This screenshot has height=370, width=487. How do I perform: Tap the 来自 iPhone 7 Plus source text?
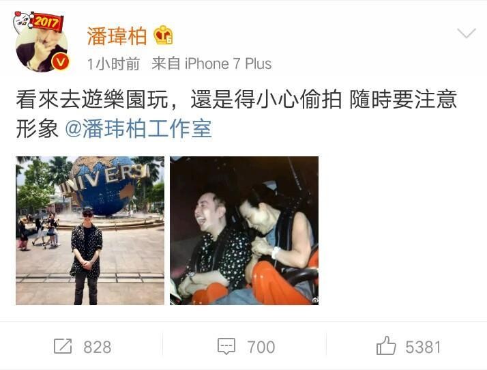pyautogui.click(x=211, y=63)
